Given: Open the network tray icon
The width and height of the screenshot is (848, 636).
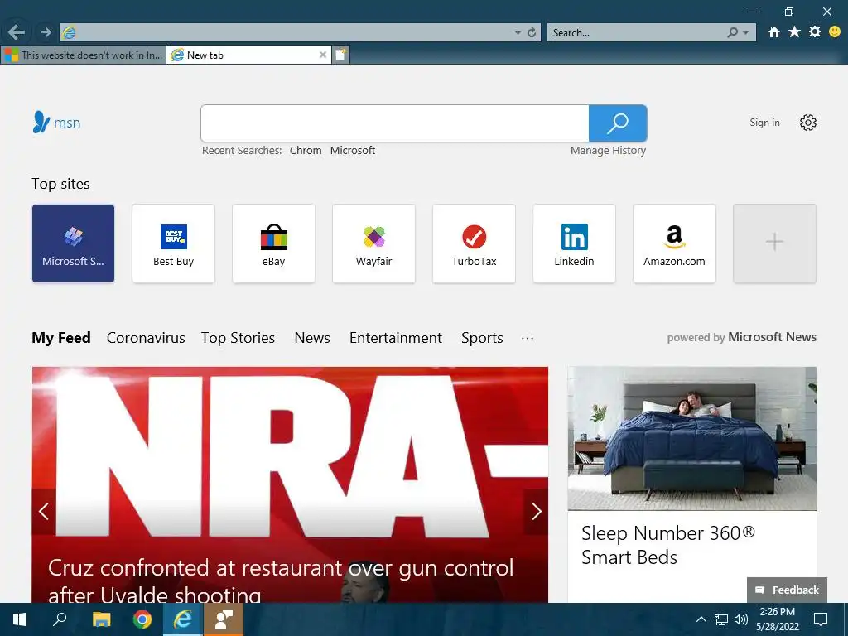Looking at the screenshot, I should (x=721, y=619).
